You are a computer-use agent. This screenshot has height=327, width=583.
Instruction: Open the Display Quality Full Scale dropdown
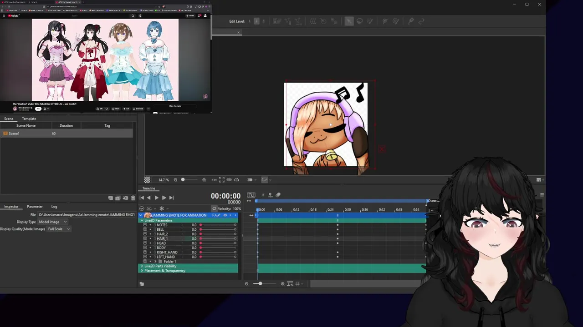pyautogui.click(x=59, y=229)
